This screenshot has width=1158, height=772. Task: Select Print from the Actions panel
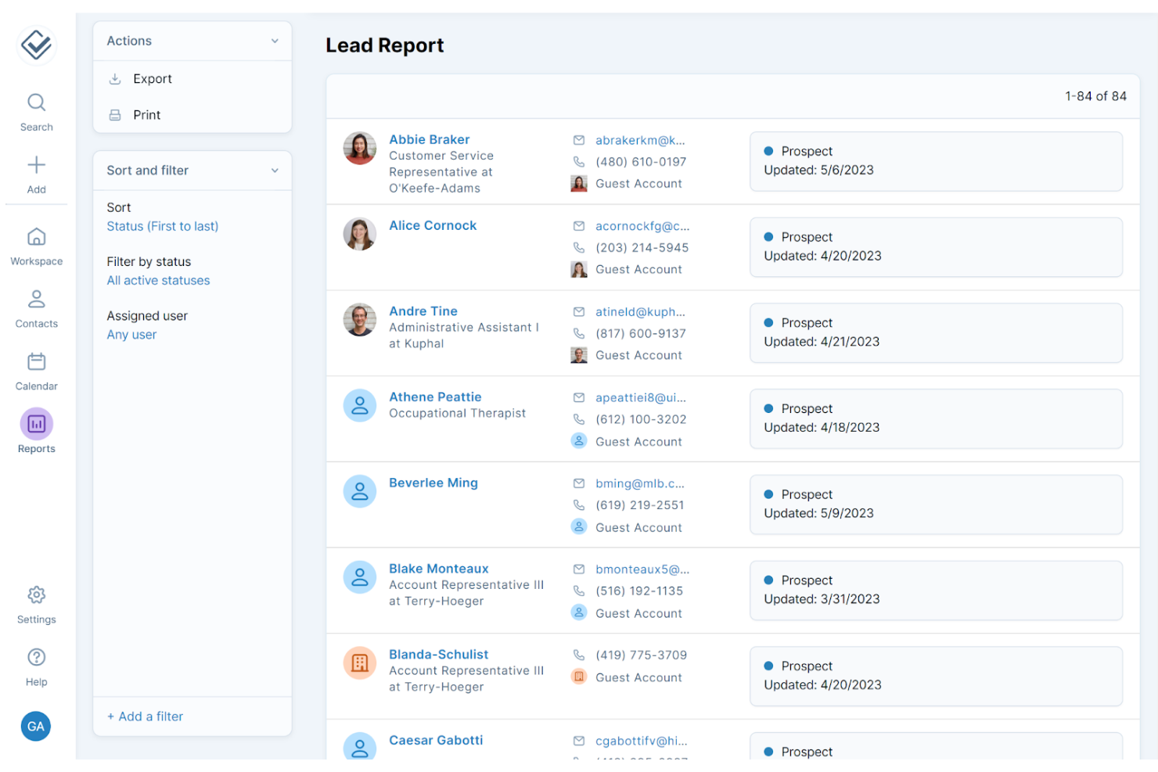click(146, 114)
